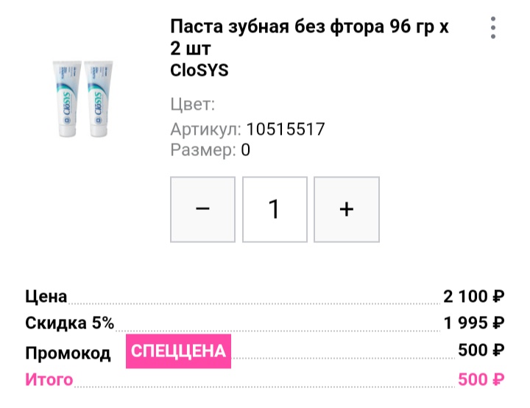
Task: Click the Цена row label
Action: 46,297
